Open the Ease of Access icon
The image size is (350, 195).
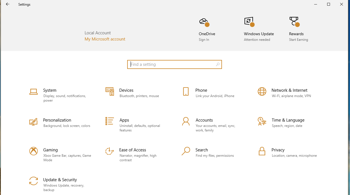pyautogui.click(x=109, y=151)
